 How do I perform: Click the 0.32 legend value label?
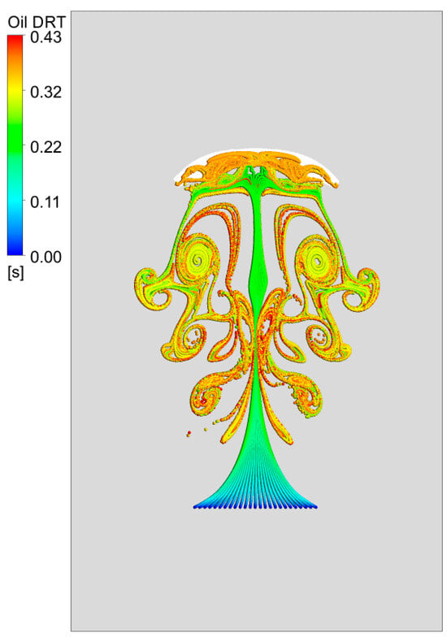[46, 92]
